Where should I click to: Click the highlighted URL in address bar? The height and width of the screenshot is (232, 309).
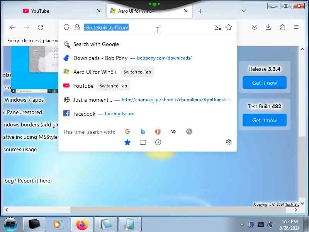point(106,27)
